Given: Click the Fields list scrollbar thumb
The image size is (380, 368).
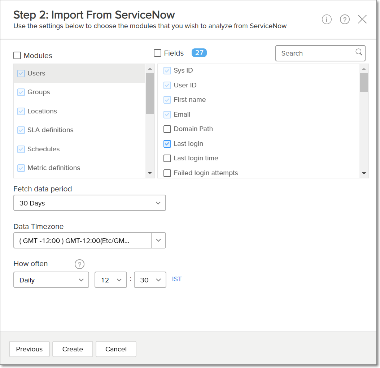Looking at the screenshot, I should (364, 83).
